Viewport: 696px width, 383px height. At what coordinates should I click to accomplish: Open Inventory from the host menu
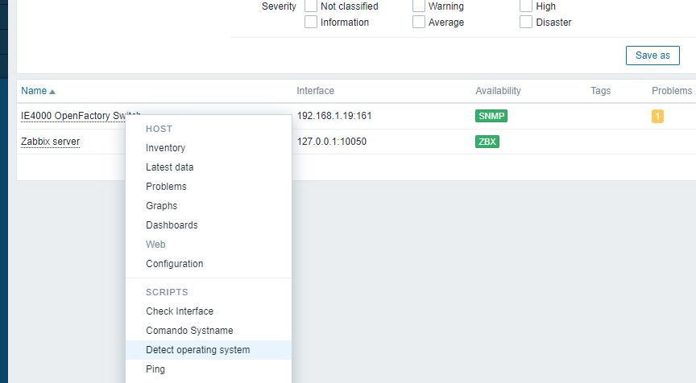tap(165, 148)
